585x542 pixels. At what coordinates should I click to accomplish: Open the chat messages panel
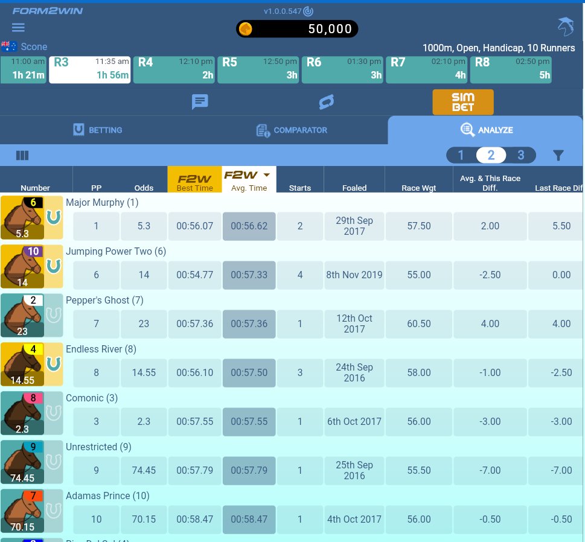point(199,101)
